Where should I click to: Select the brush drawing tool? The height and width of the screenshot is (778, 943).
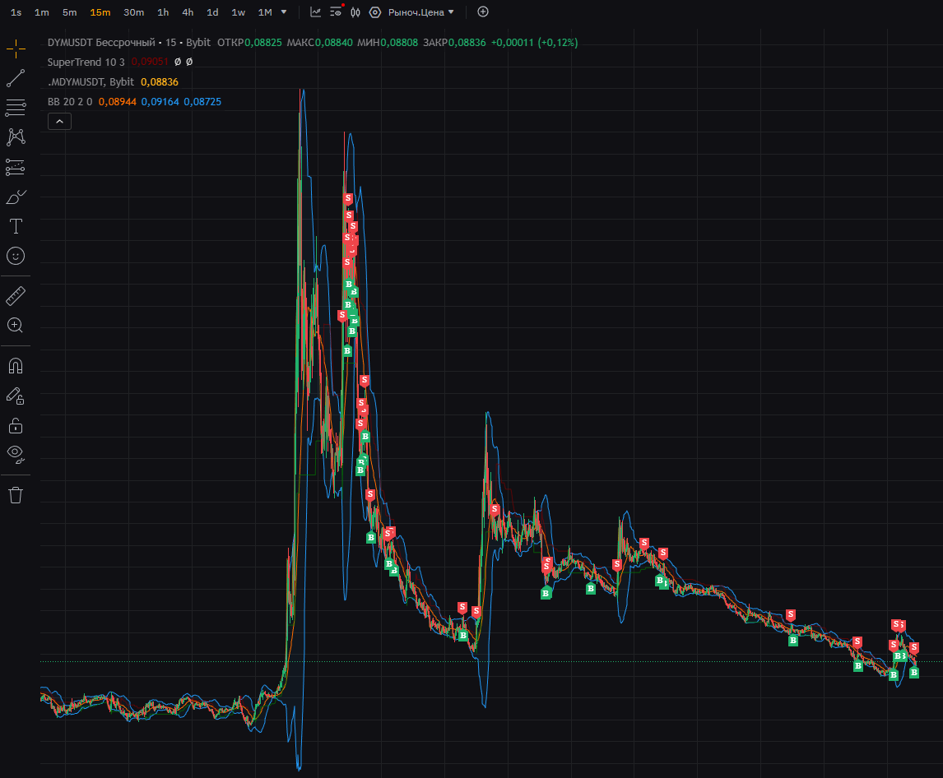16,197
